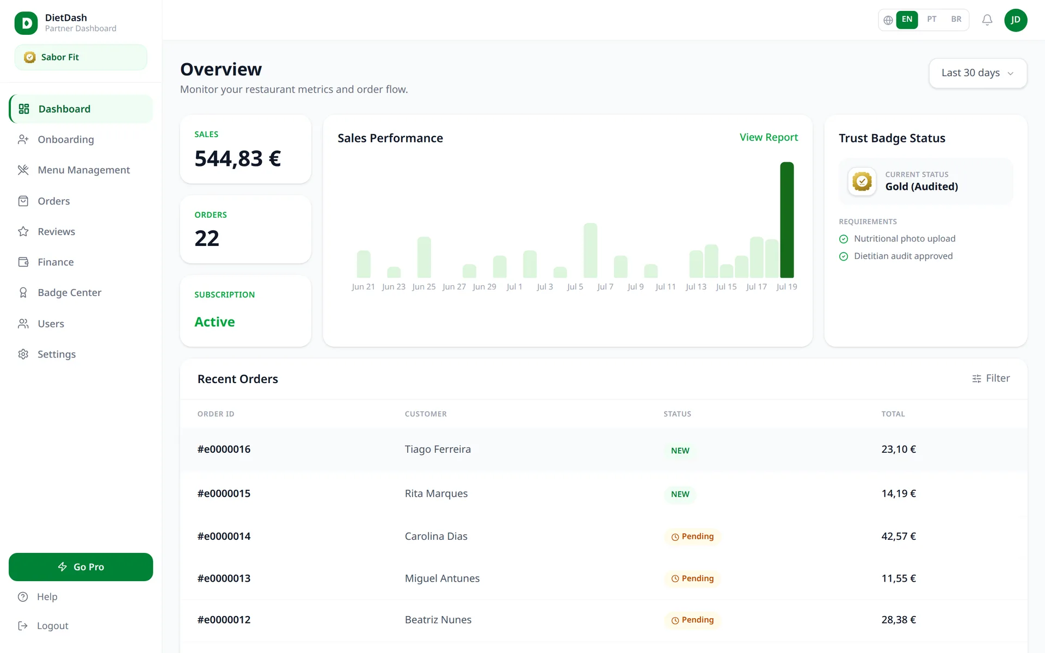This screenshot has width=1045, height=653.
Task: Click the Go Pro upgrade button
Action: 81,566
